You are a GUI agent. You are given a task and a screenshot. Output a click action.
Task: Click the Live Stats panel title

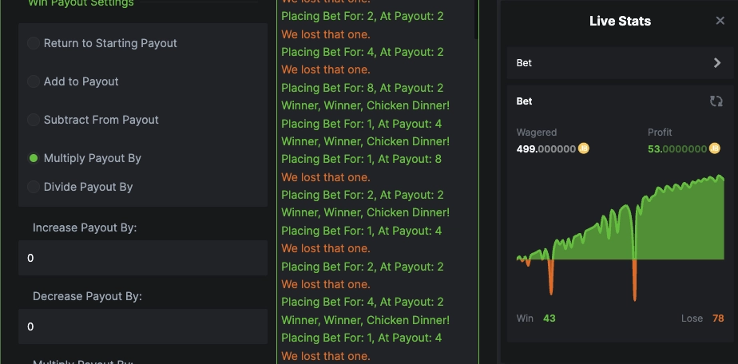pos(620,22)
